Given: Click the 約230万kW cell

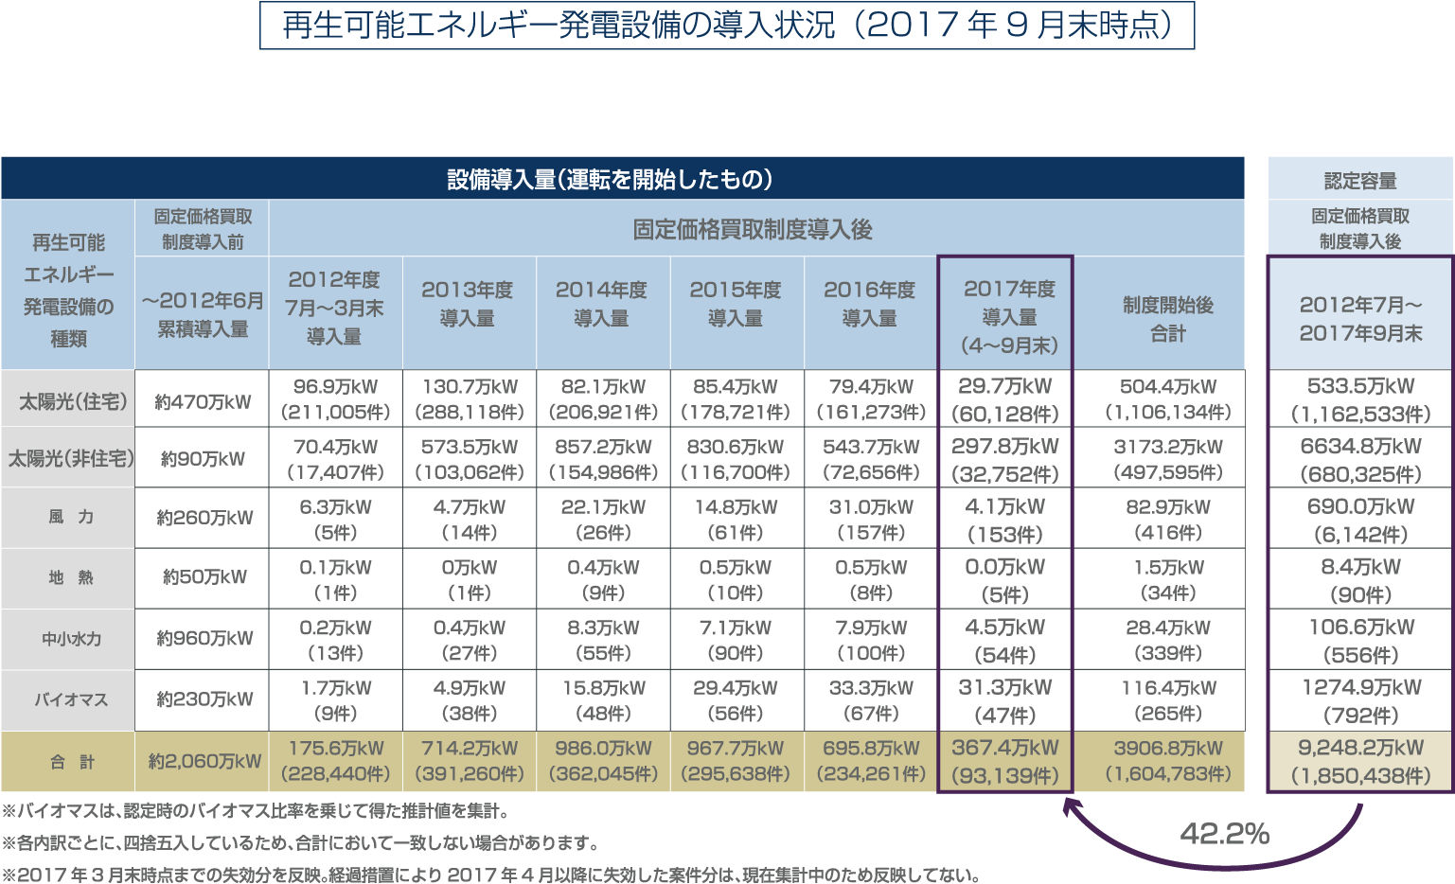Looking at the screenshot, I should [202, 699].
